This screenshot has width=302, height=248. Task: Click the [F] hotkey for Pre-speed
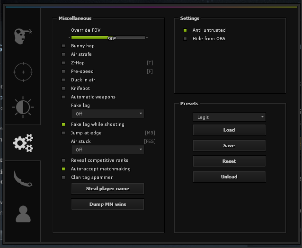[x=150, y=71]
